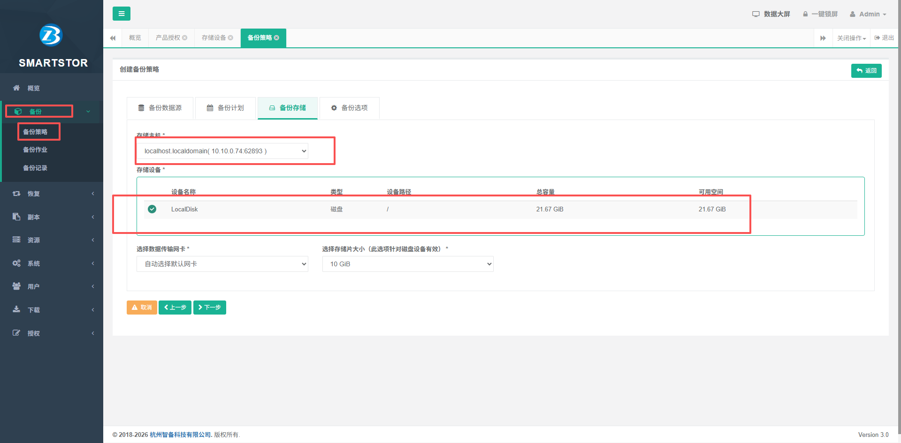Click the users group icon beside 用户
The image size is (901, 443).
pos(16,286)
